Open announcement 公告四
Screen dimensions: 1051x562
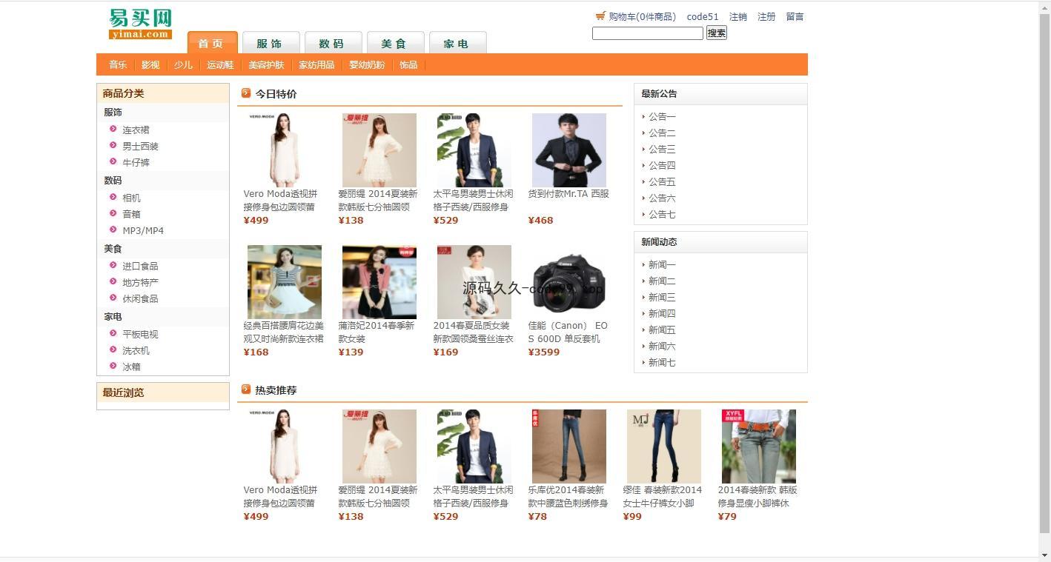point(662,165)
